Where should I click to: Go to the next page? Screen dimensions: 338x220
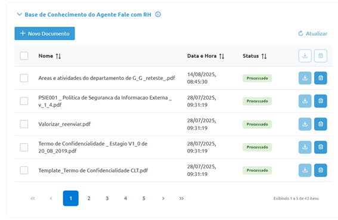(x=163, y=198)
